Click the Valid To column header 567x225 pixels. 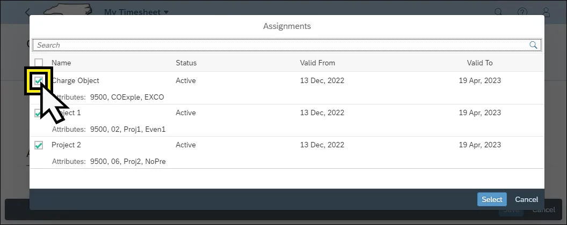coord(479,63)
